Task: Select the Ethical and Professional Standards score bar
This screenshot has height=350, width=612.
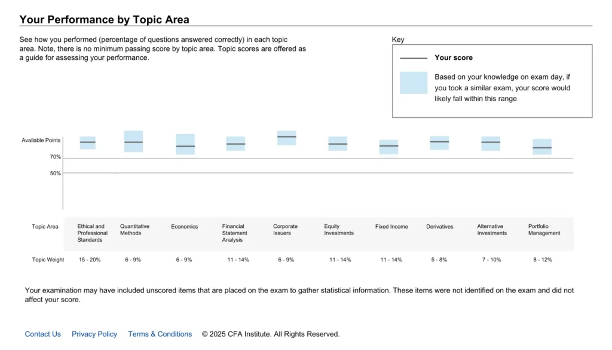Action: point(87,142)
